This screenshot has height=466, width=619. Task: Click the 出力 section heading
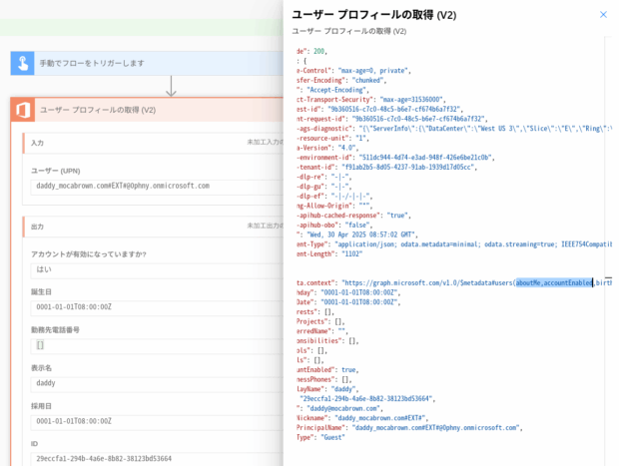37,227
